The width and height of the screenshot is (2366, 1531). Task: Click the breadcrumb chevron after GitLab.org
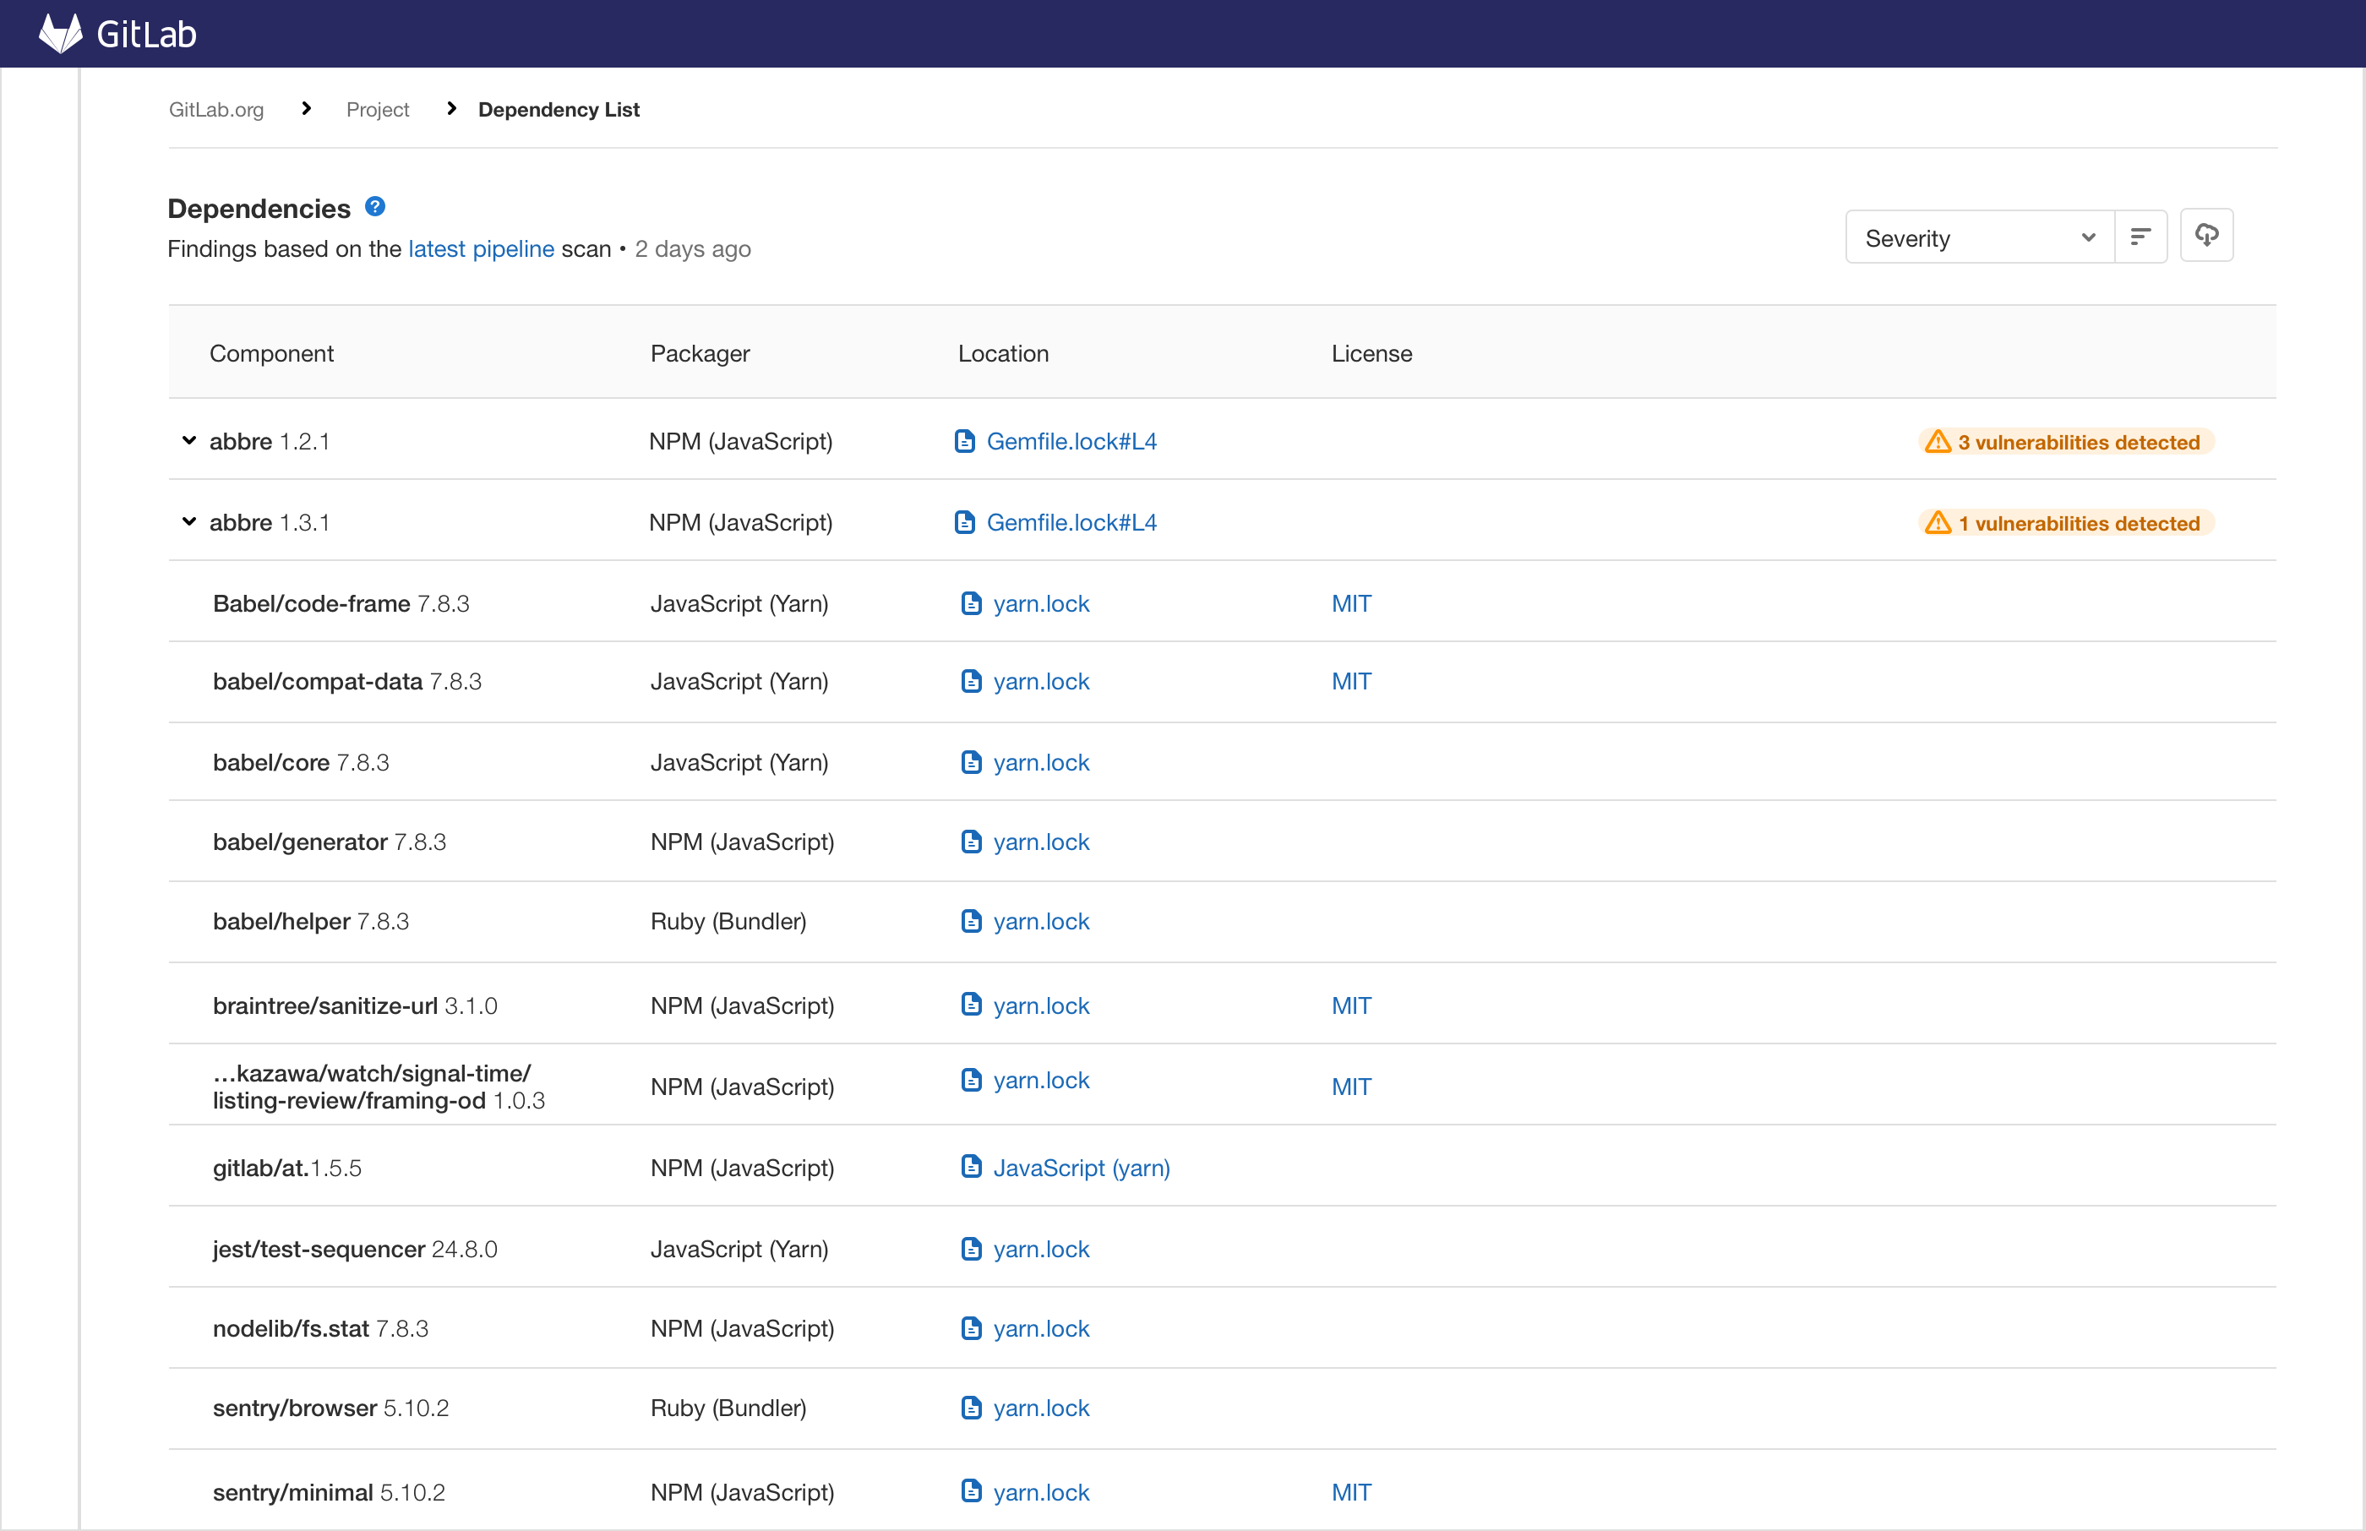point(305,108)
